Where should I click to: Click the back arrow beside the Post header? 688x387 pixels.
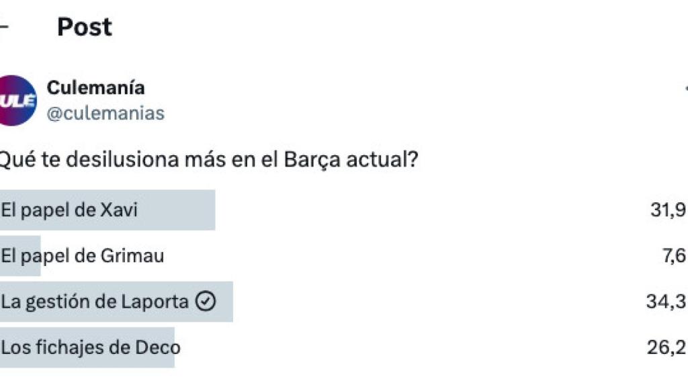pyautogui.click(x=3, y=27)
